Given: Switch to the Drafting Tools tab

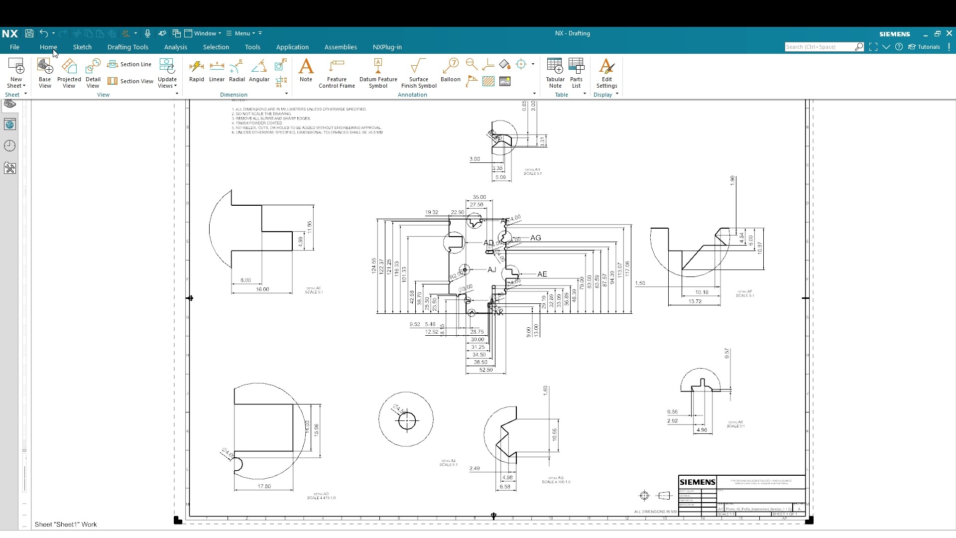Looking at the screenshot, I should pos(127,47).
